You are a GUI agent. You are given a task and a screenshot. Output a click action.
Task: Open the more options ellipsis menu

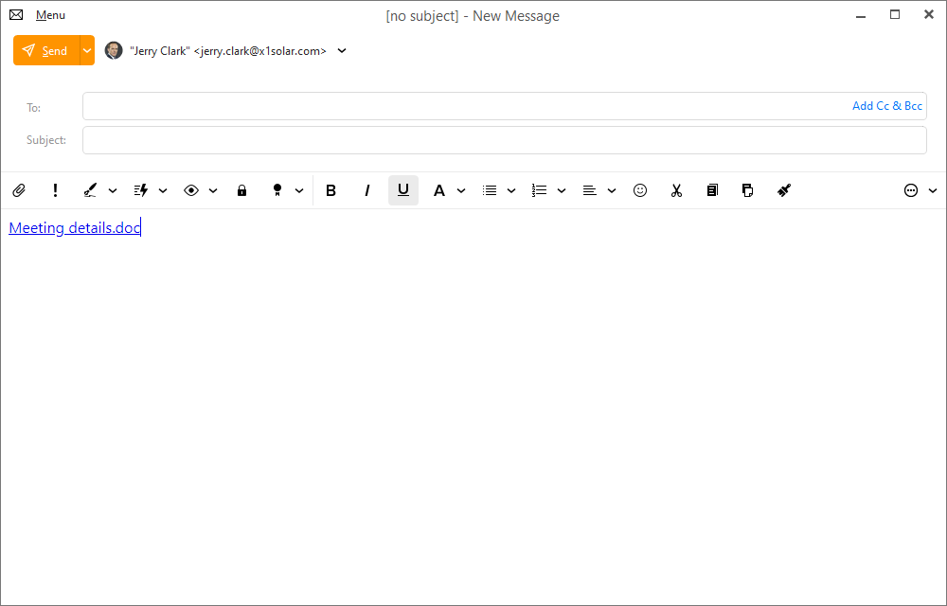pyautogui.click(x=911, y=190)
